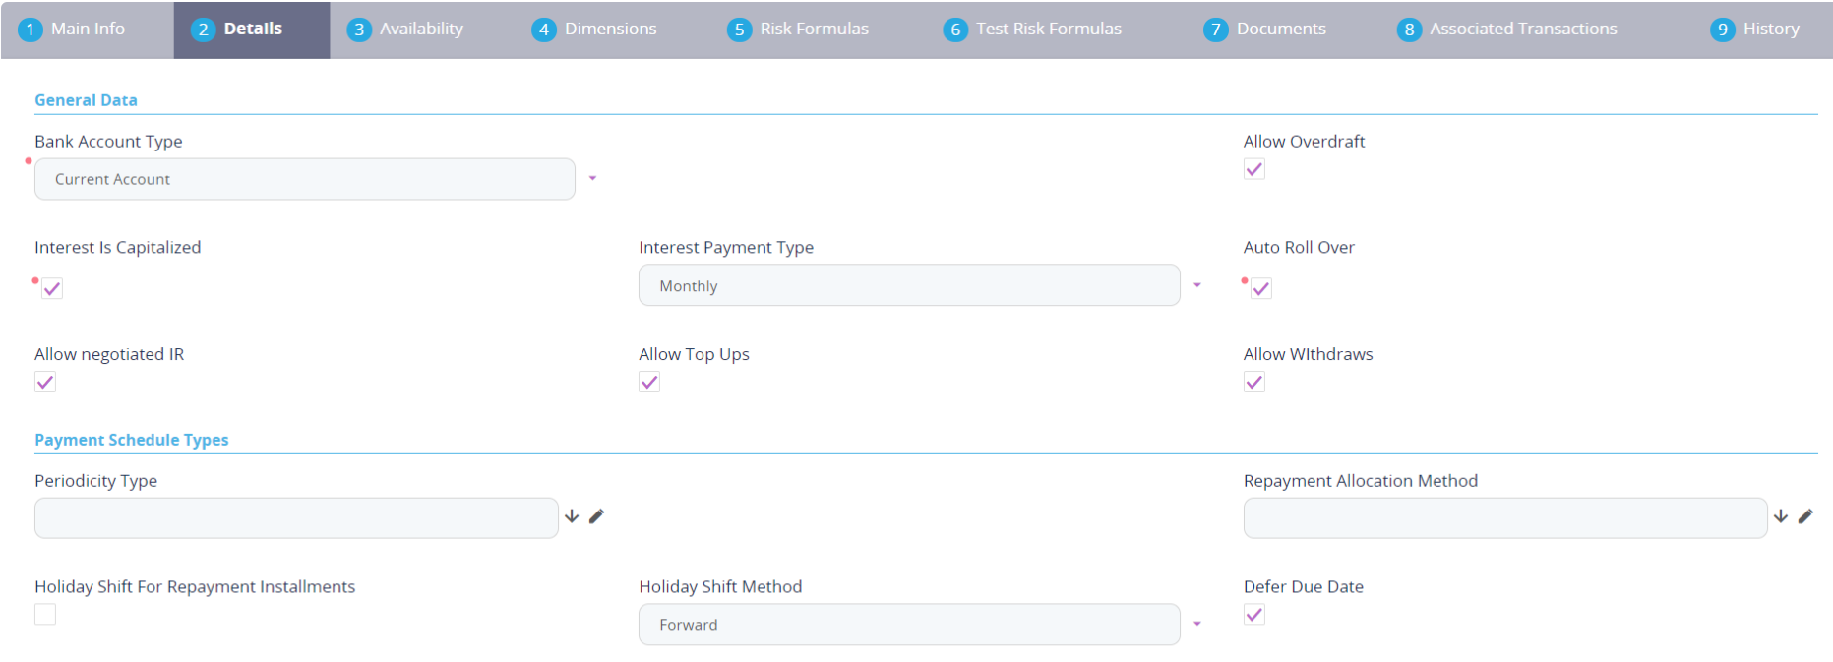Click Repayment Allocation Method pencil edit icon

coord(1805,516)
